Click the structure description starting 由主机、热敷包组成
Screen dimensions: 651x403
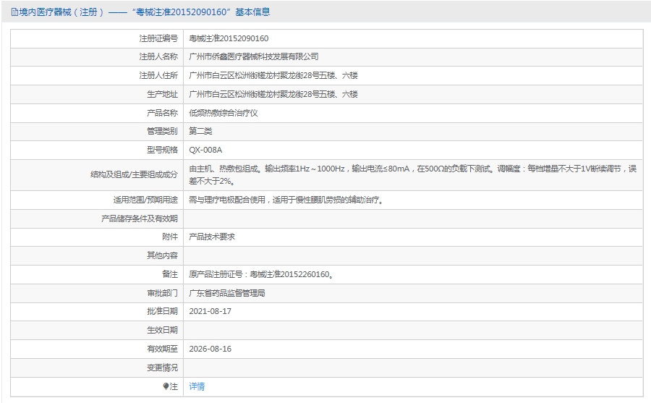[x=413, y=175]
